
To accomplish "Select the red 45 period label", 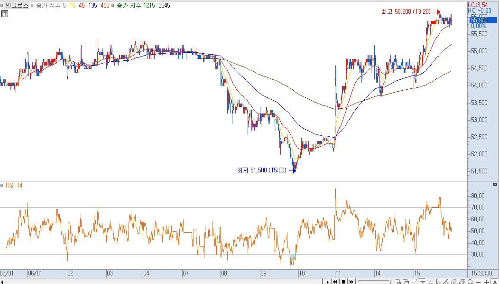I will [x=82, y=5].
